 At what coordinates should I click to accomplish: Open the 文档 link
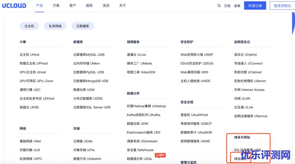(x=227, y=6)
